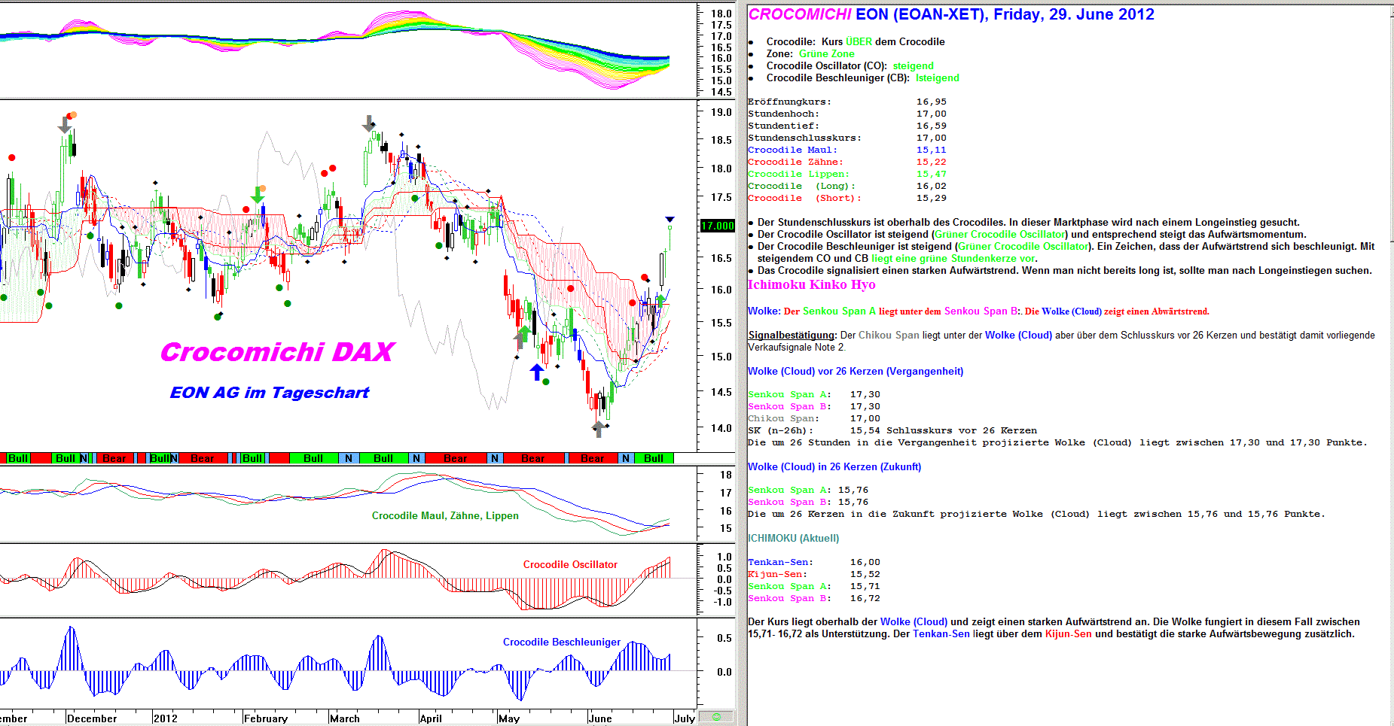This screenshot has height=726, width=1394.
Task: Click the Ichimoku Kinko Hyo heading
Action: coord(811,284)
